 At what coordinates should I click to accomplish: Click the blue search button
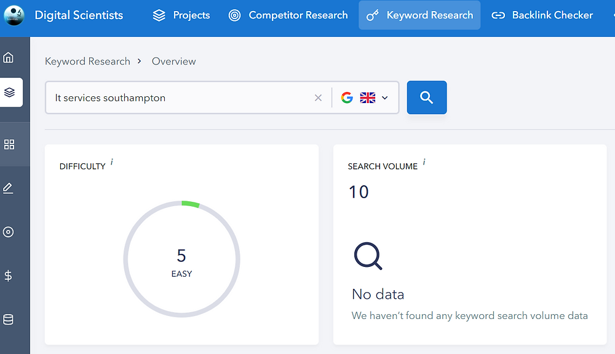pyautogui.click(x=427, y=98)
